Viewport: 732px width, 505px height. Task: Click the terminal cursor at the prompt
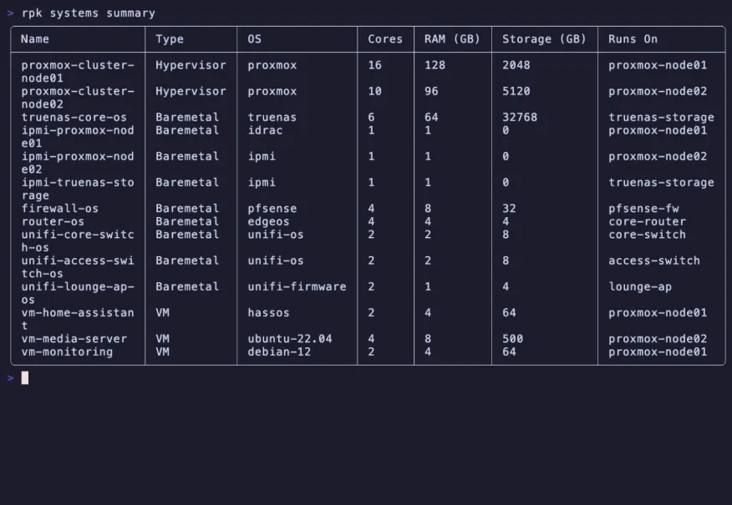point(25,377)
